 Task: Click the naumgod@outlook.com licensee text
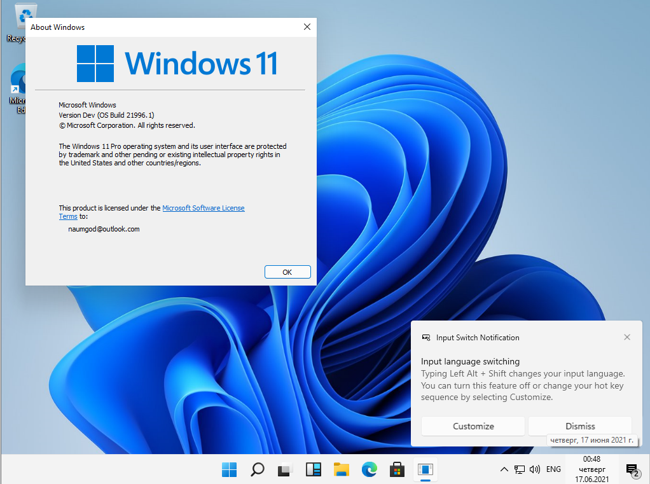coord(104,229)
